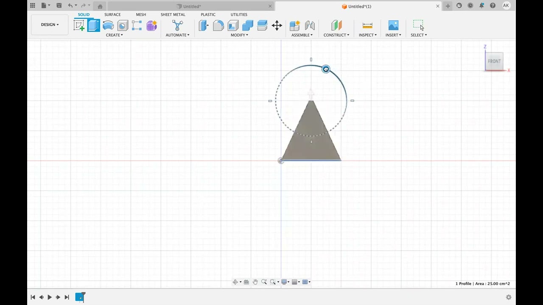Open the notifications bell
Viewport: 543px width, 305px height.
[481, 6]
